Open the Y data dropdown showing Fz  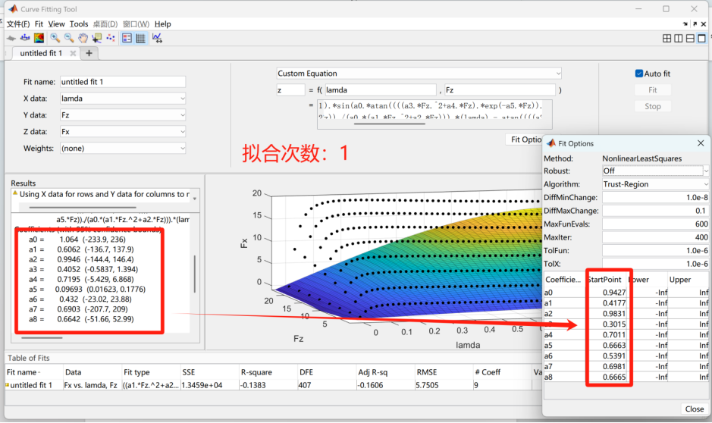coord(123,114)
